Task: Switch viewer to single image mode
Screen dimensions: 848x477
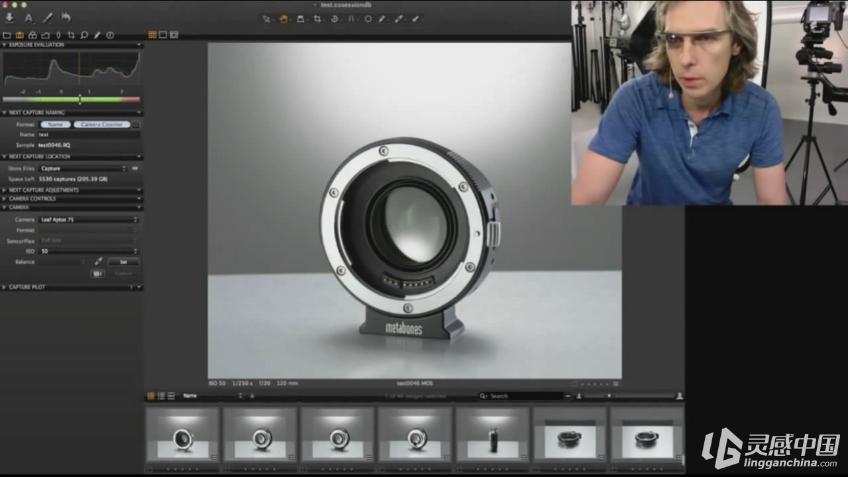Action: (x=163, y=34)
